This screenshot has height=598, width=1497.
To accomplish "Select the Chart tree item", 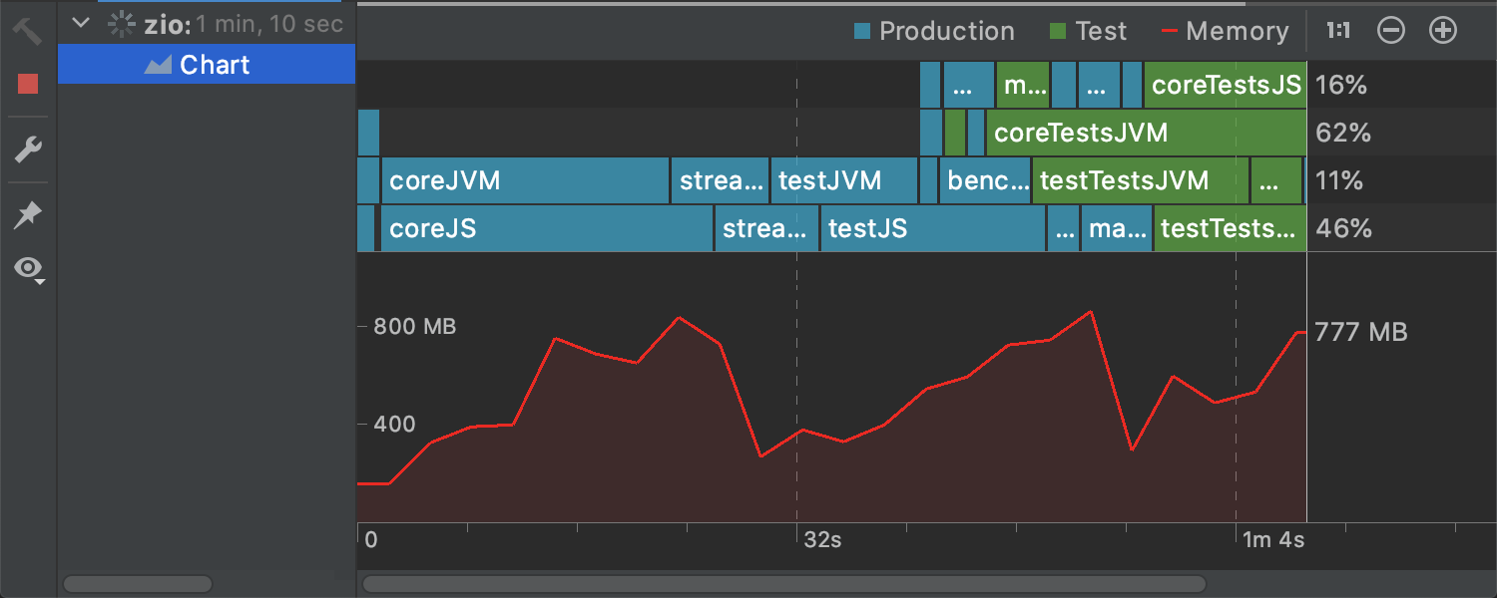I will click(207, 65).
